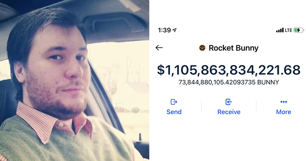Click the blue "Send" text label
Viewport: 306px width, 161px height.
coord(174,112)
